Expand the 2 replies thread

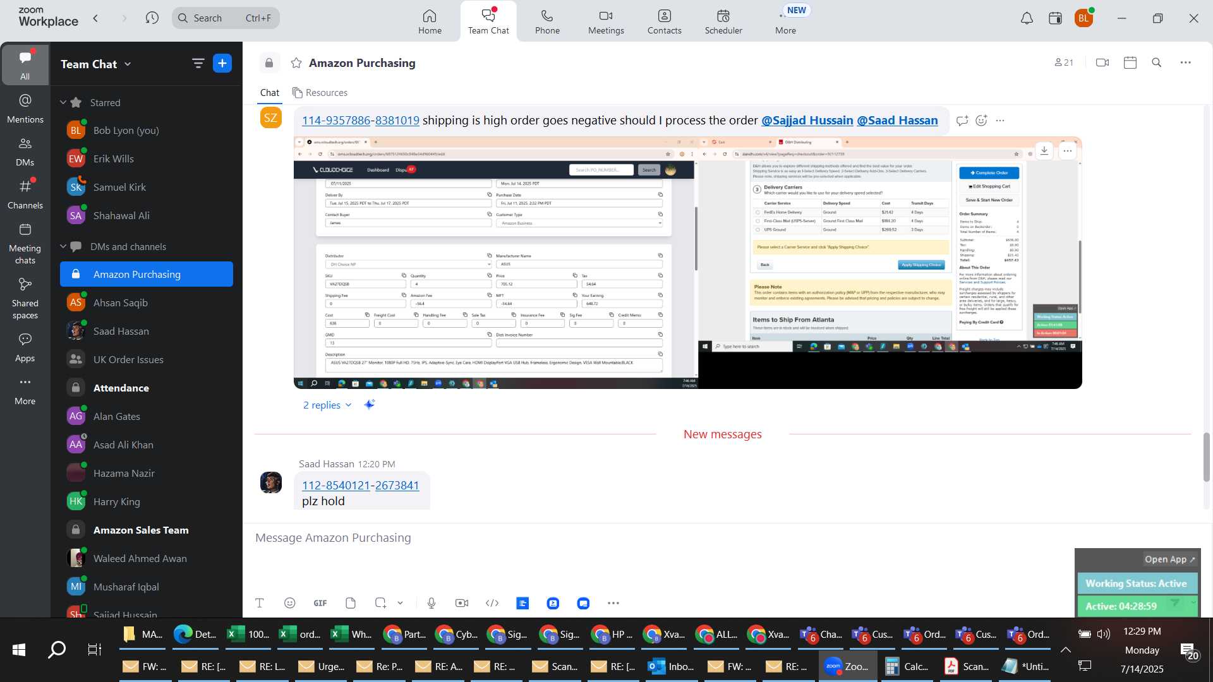327,405
